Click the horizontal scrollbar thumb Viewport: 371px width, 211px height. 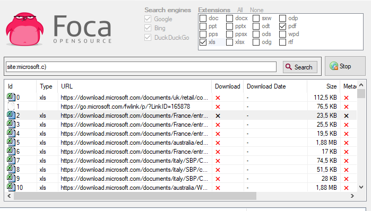coord(135,196)
